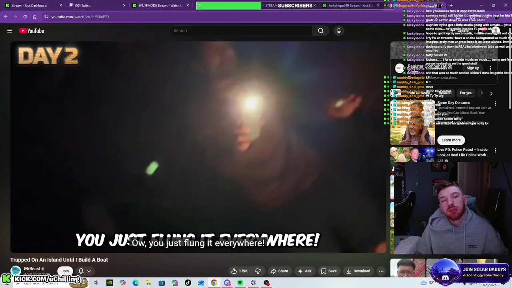Click Learn more on dentures ad
Screen dimensions: 512x288
coord(451,140)
